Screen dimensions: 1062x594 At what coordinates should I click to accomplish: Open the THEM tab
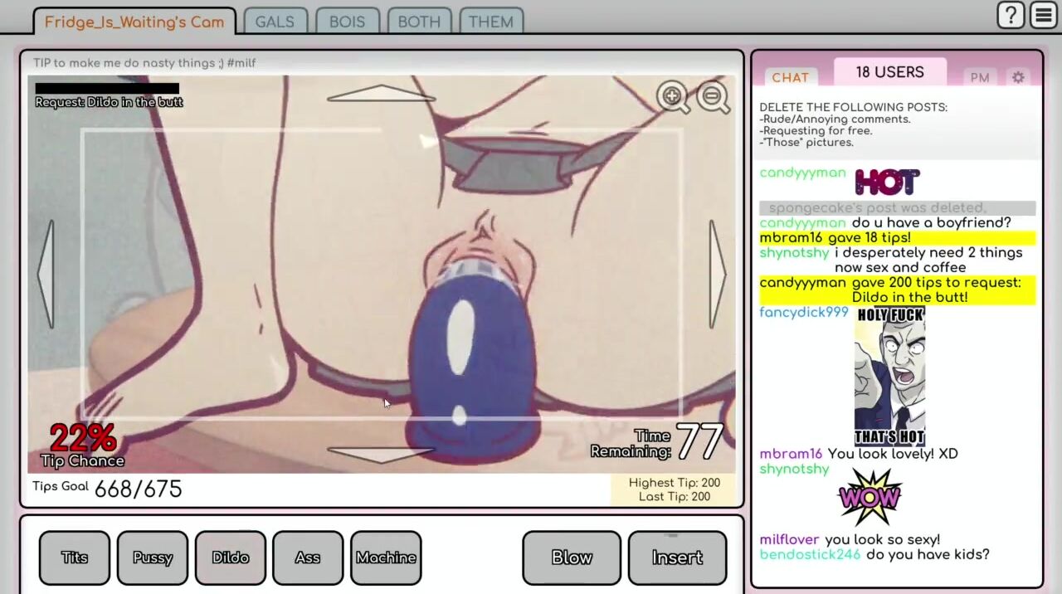coord(490,22)
